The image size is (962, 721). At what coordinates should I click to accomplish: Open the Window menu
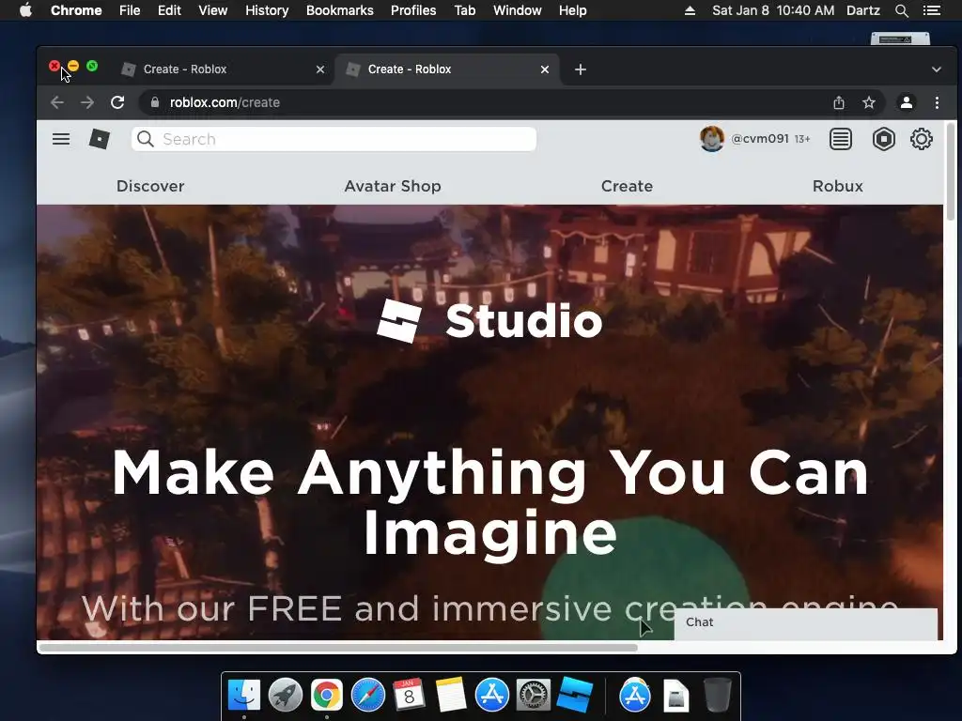tap(518, 10)
